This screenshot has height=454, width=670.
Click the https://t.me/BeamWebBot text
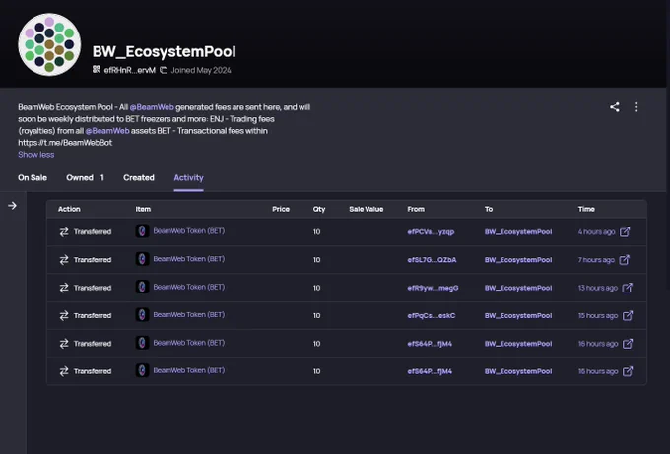[65, 143]
